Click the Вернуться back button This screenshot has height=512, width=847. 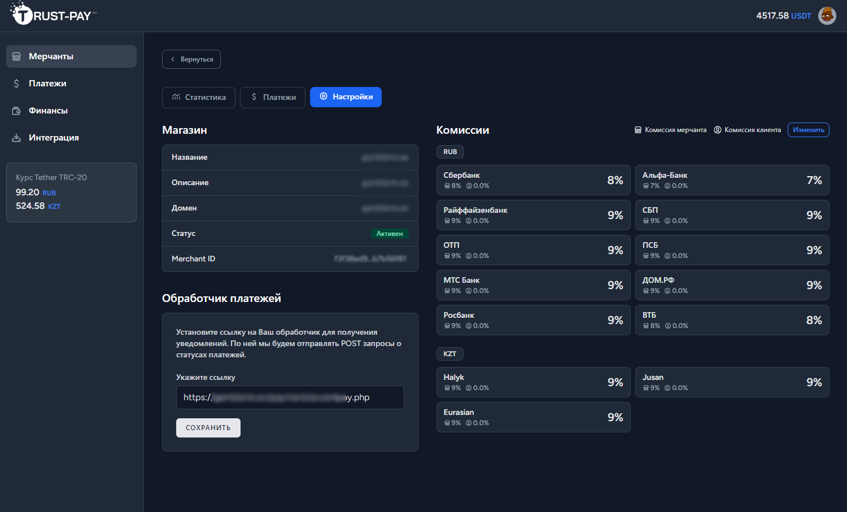click(191, 59)
